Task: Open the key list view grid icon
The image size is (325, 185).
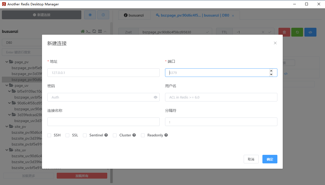Action: [100, 31]
